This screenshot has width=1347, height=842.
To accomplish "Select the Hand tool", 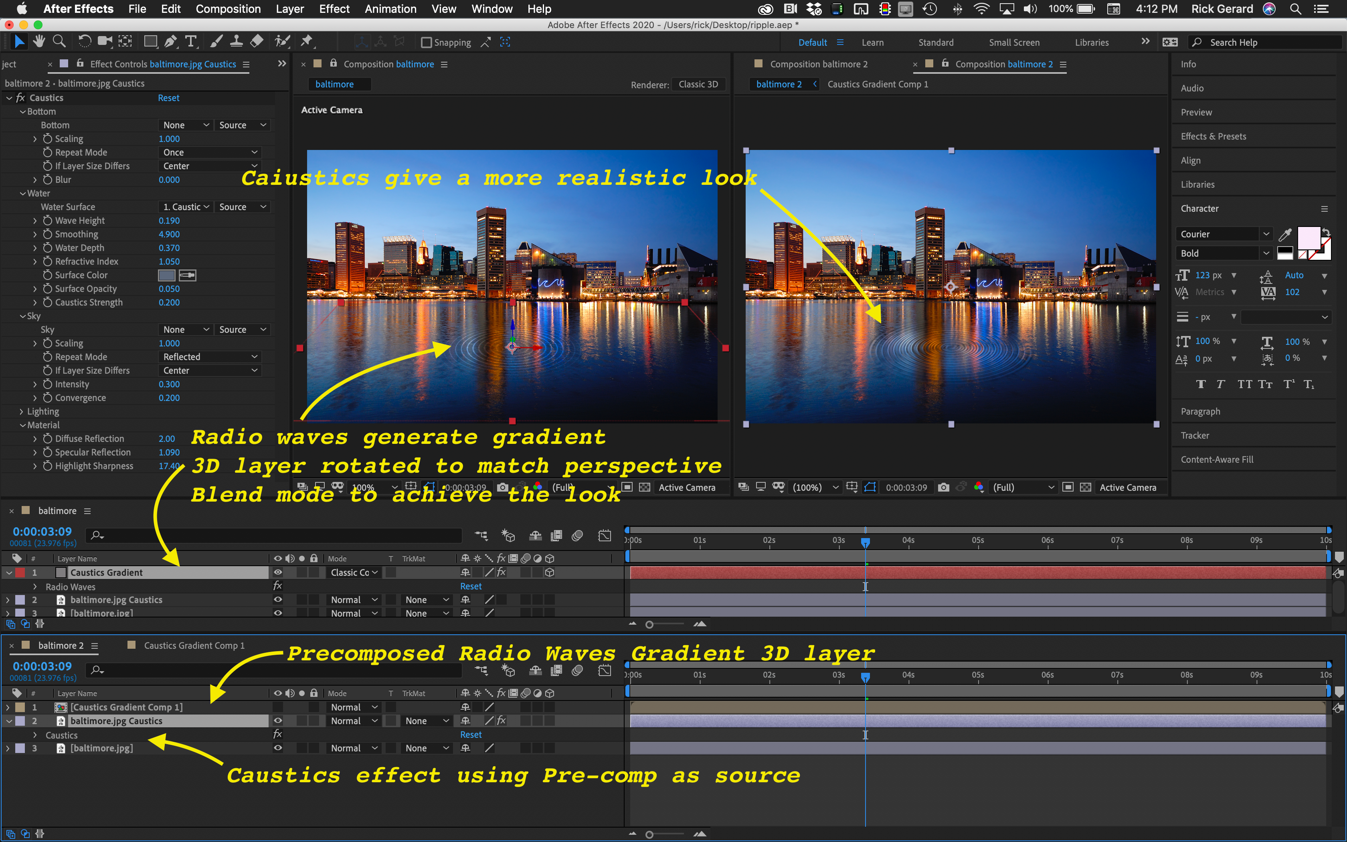I will (x=38, y=41).
